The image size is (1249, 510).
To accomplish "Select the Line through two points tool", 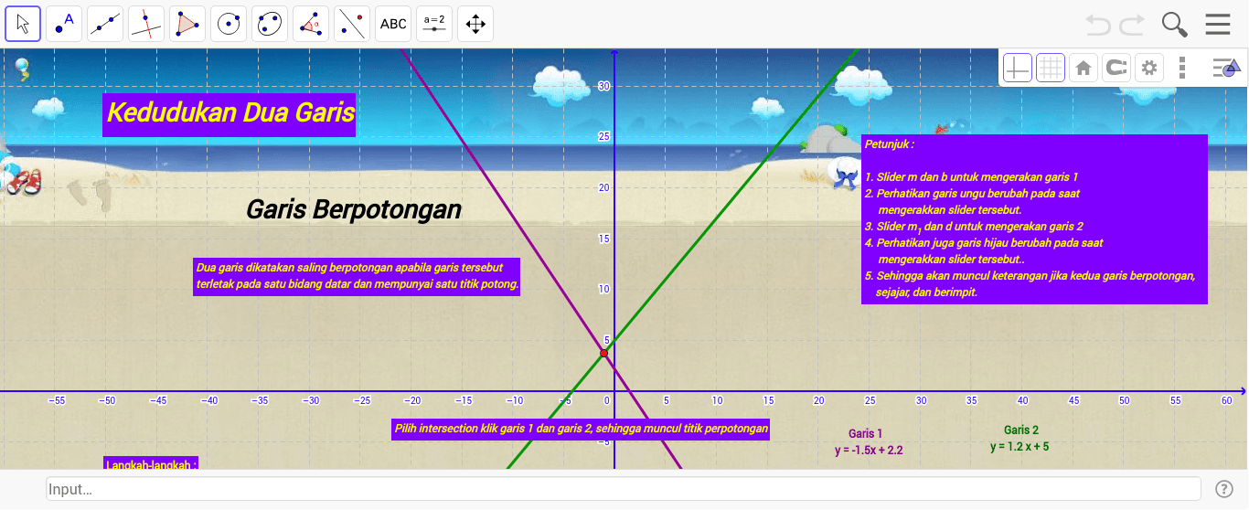I will (x=105, y=24).
